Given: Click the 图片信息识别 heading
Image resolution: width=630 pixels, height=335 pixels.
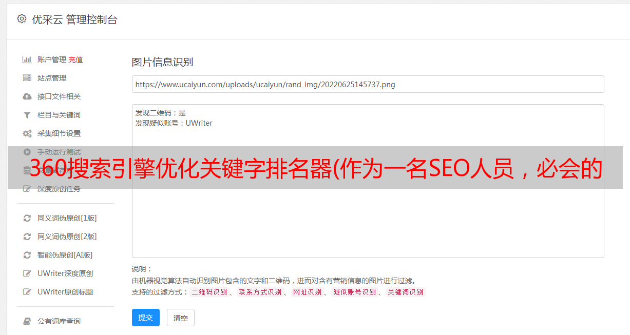Looking at the screenshot, I should (162, 62).
